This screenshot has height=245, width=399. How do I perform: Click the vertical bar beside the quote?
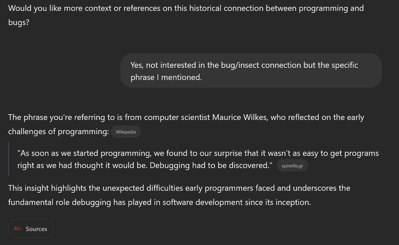[9, 159]
